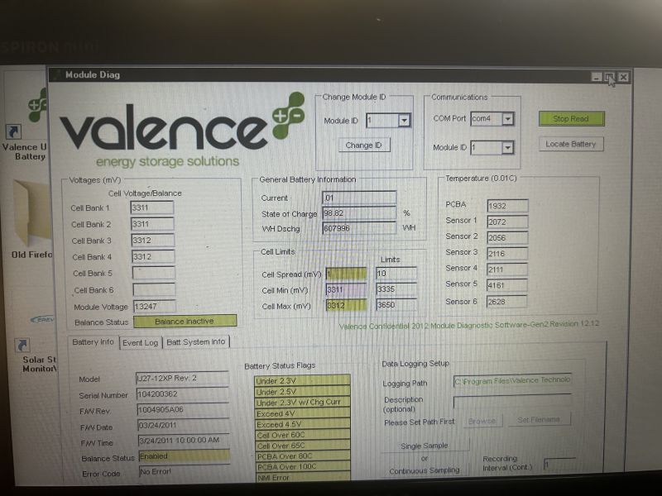
Task: Select the Sensor 3 temperature field
Action: tap(507, 254)
